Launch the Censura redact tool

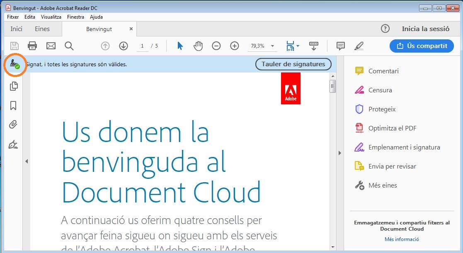373,90
